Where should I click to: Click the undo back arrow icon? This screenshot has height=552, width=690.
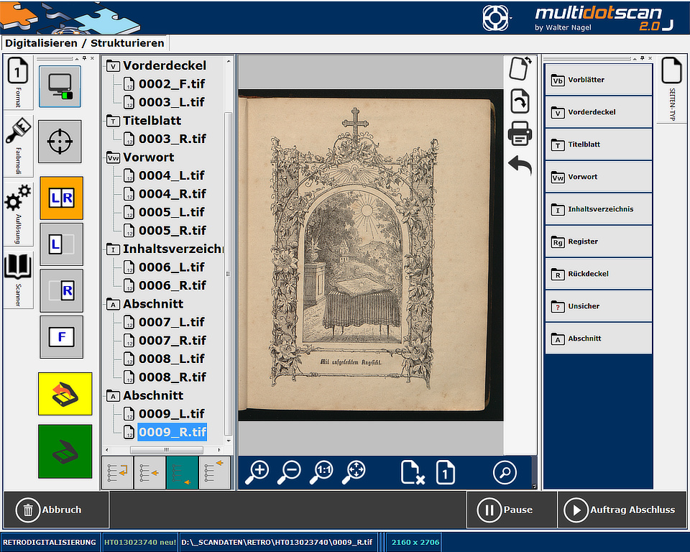[520, 165]
